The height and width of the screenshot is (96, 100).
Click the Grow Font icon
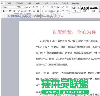(x=27, y=7)
